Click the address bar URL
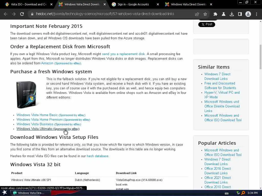262x196 pixels. (x=105, y=14)
